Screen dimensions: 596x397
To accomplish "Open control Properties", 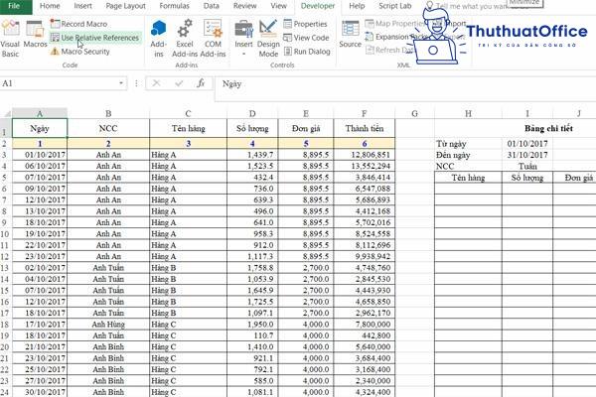I will [x=305, y=24].
